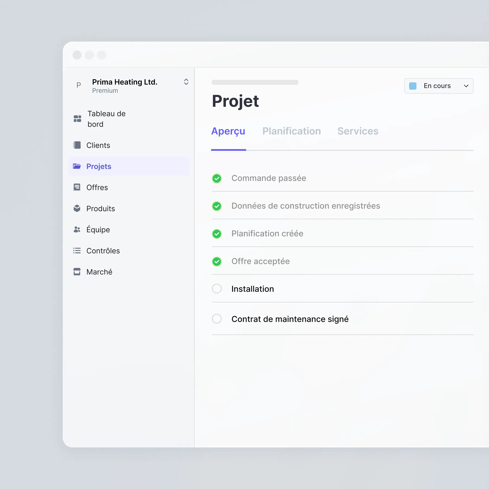Screen dimensions: 489x489
Task: Click the Contrat de maintenance signé label
Action: coord(290,319)
